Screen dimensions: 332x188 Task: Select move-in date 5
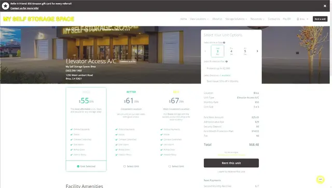245,51
